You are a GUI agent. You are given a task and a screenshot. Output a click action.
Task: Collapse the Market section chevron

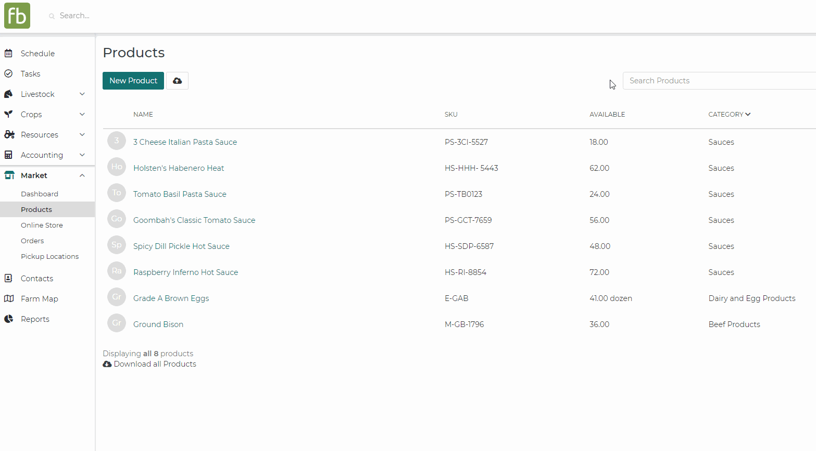pyautogui.click(x=82, y=176)
